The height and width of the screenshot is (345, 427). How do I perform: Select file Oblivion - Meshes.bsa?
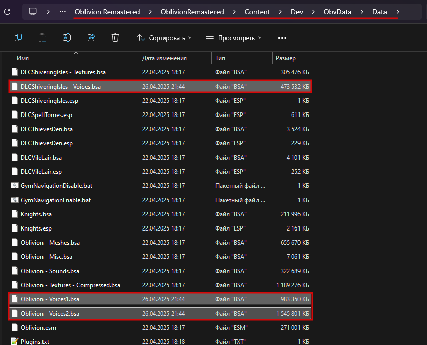point(160,243)
